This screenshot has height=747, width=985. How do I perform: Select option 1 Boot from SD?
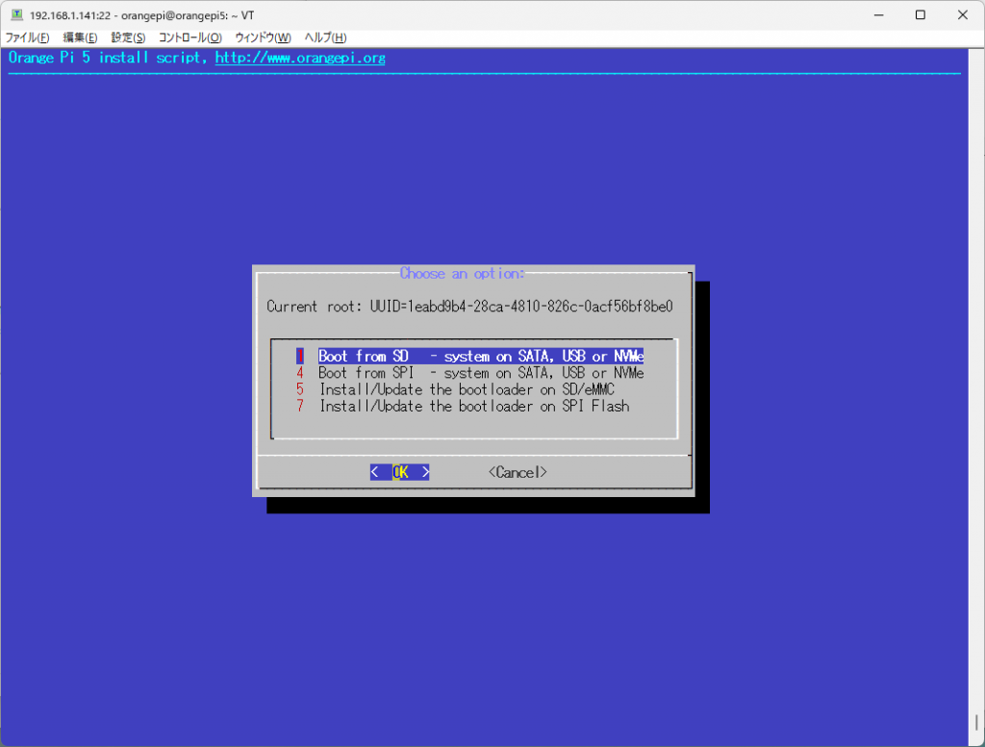click(x=469, y=357)
